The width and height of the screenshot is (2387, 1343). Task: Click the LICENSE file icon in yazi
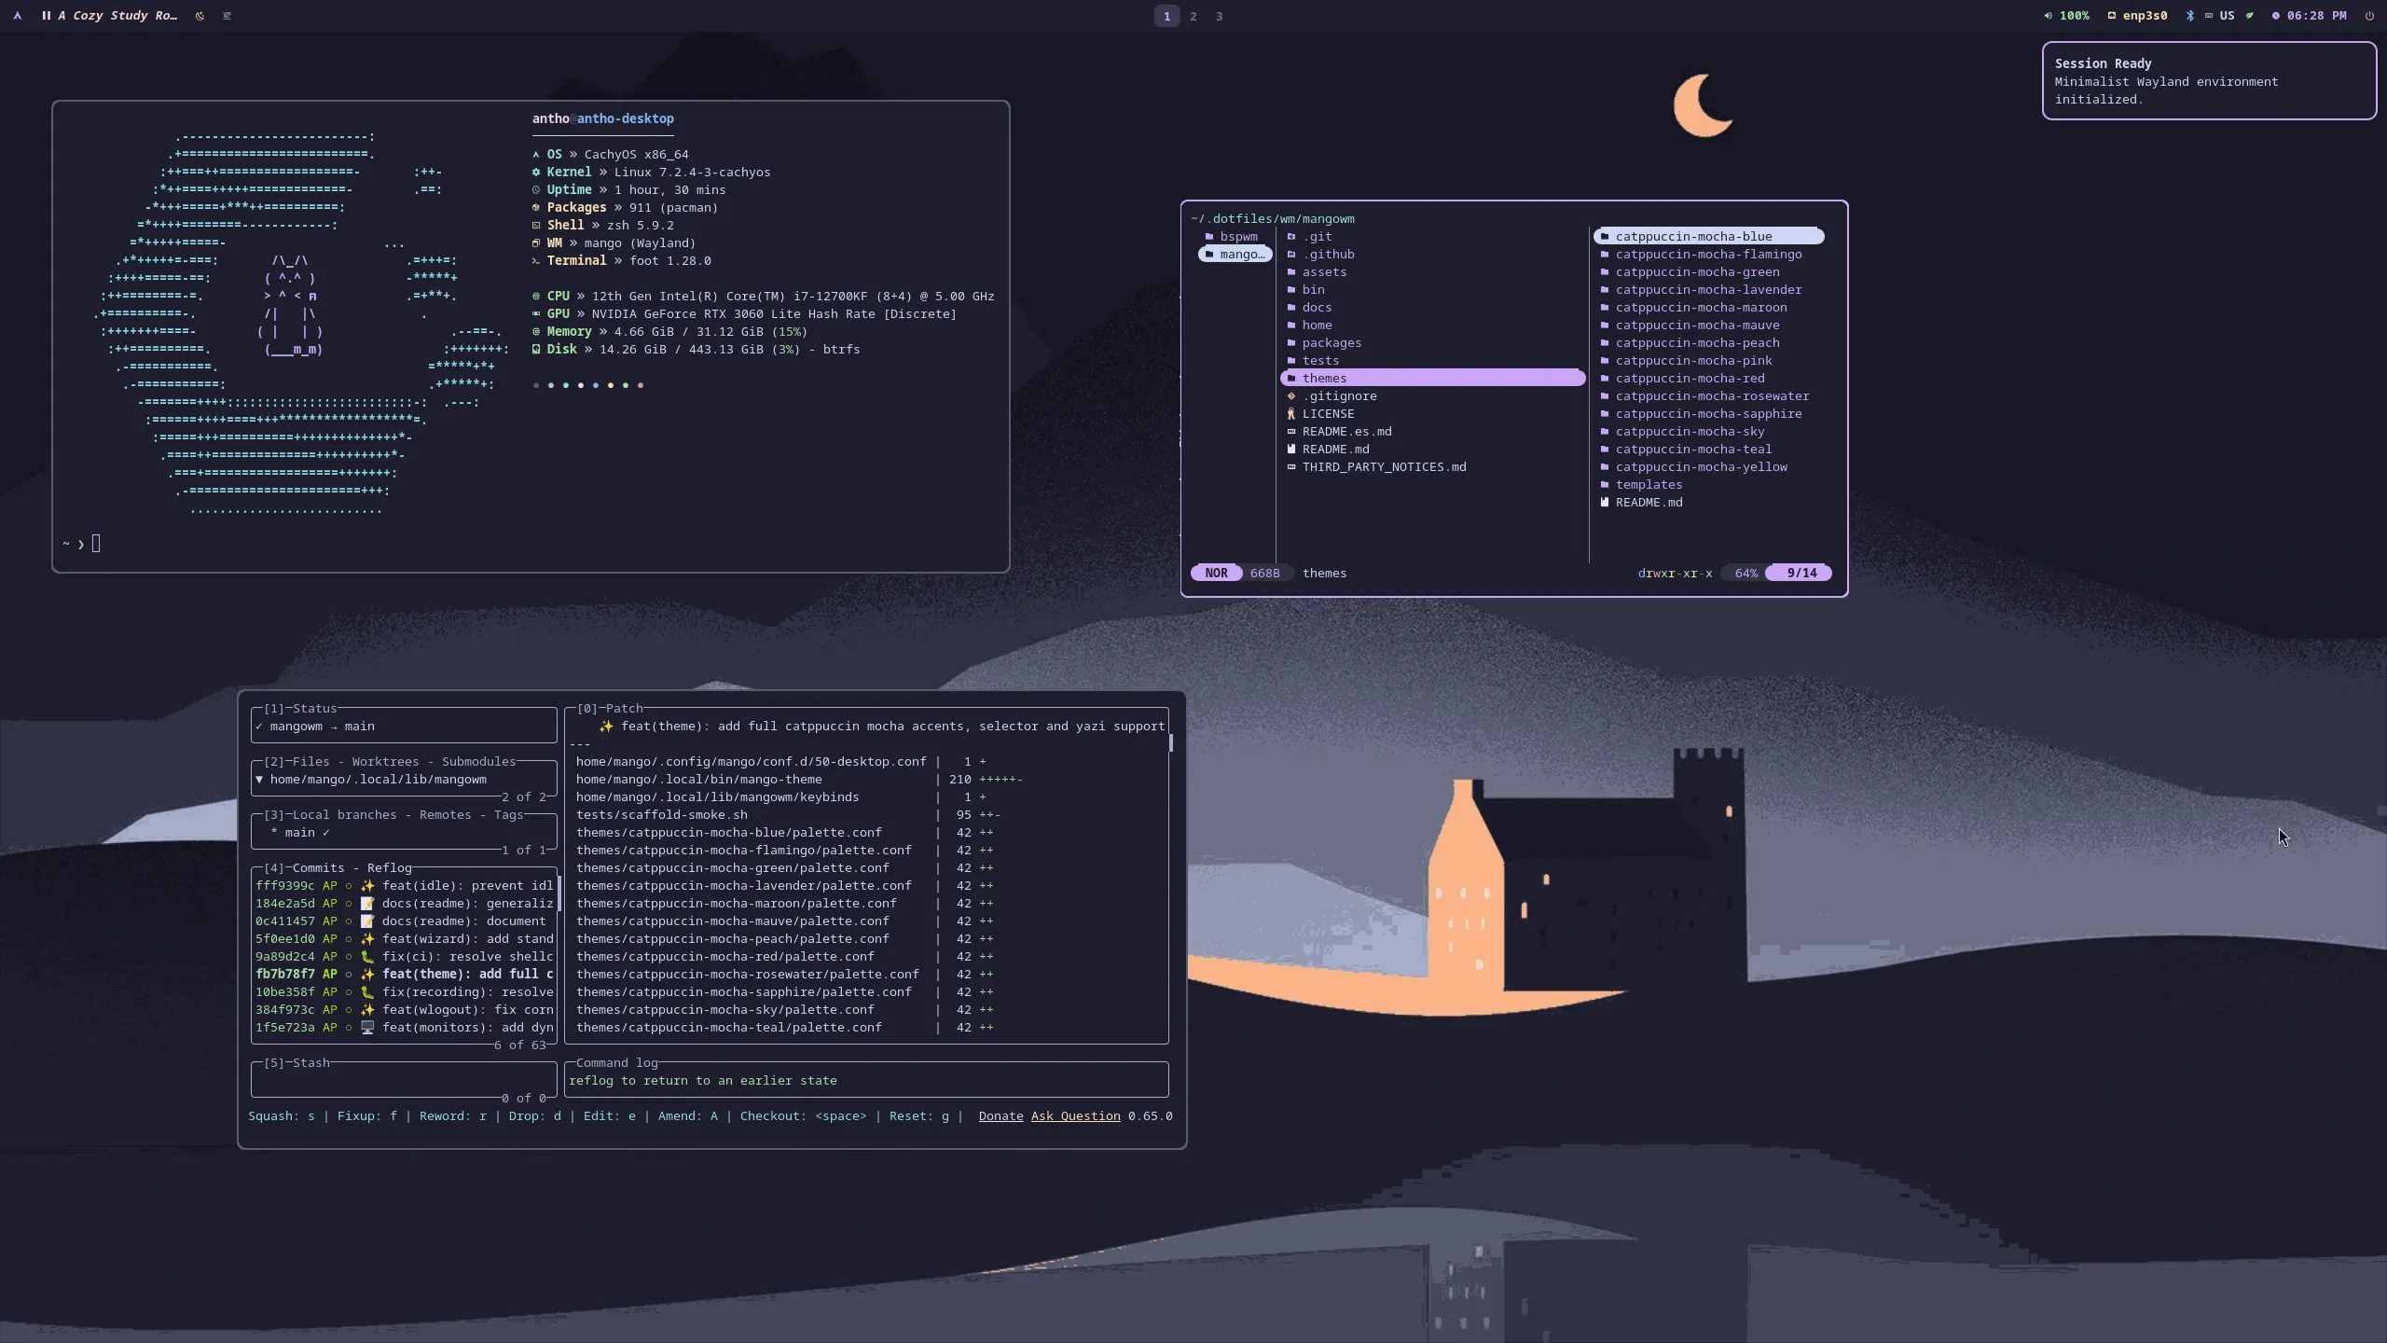tap(1291, 414)
